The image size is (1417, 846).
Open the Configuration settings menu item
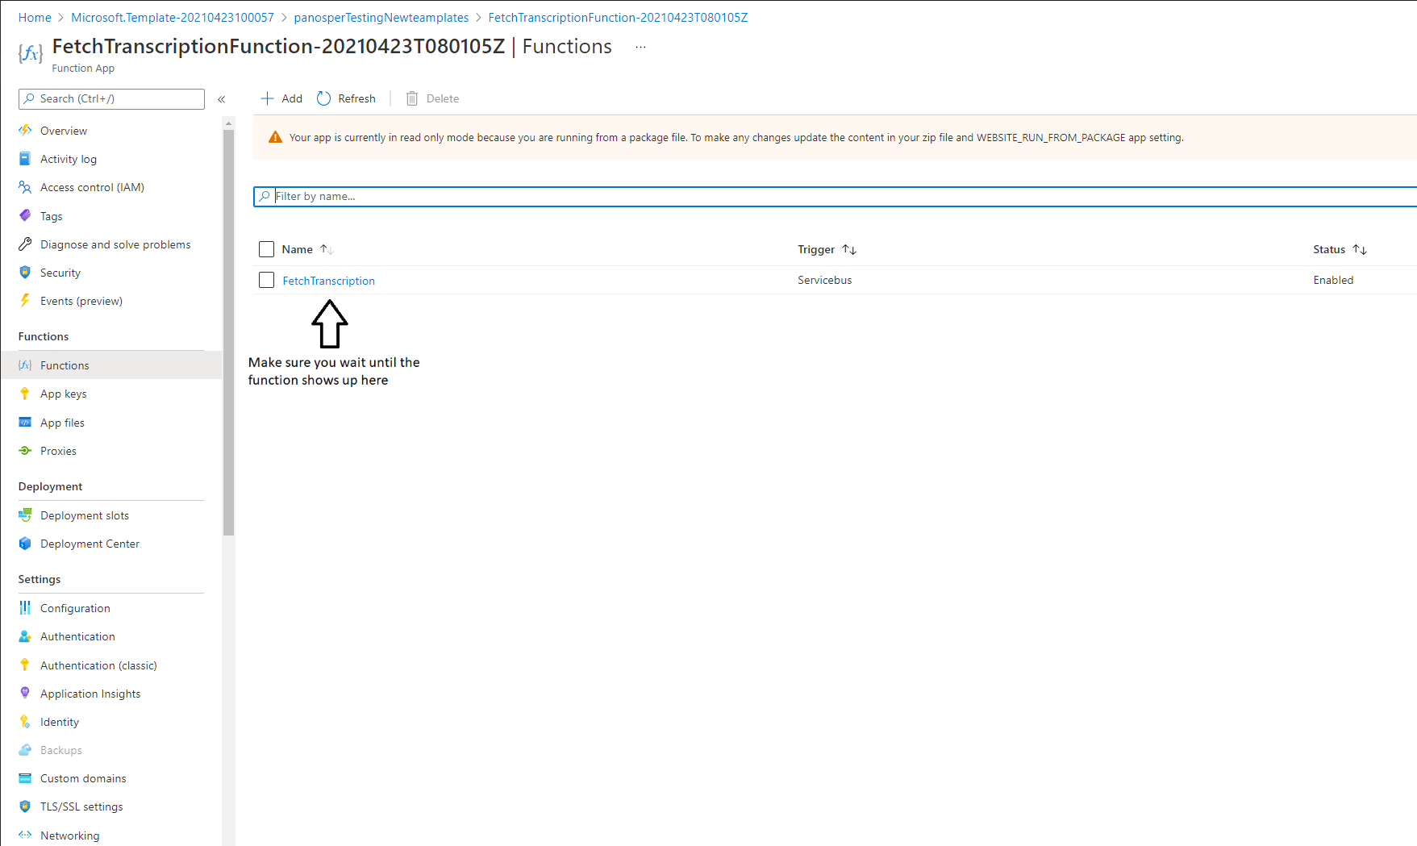click(x=75, y=608)
